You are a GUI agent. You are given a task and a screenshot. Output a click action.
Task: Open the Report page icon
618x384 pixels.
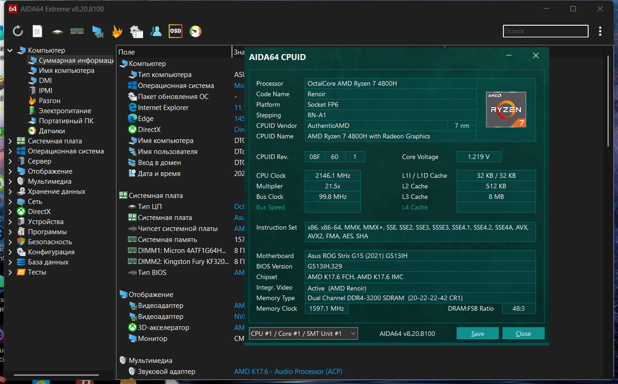click(x=37, y=31)
